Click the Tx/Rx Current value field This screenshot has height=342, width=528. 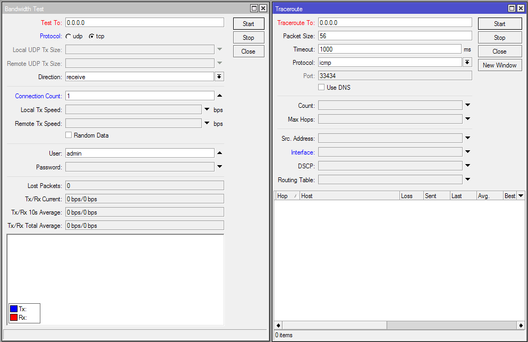(144, 199)
